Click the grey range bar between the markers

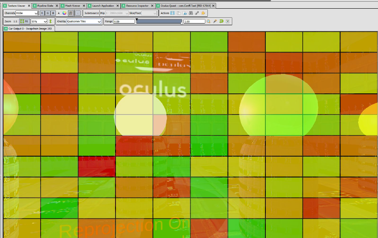(x=159, y=21)
